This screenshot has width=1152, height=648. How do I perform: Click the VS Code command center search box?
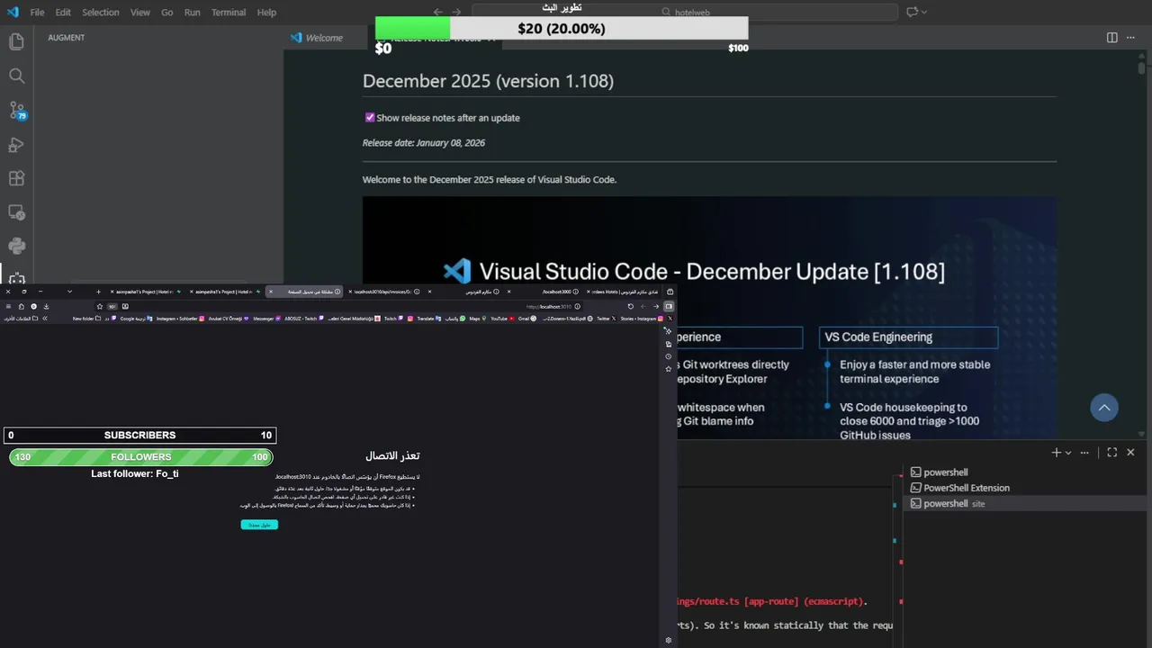pos(685,12)
